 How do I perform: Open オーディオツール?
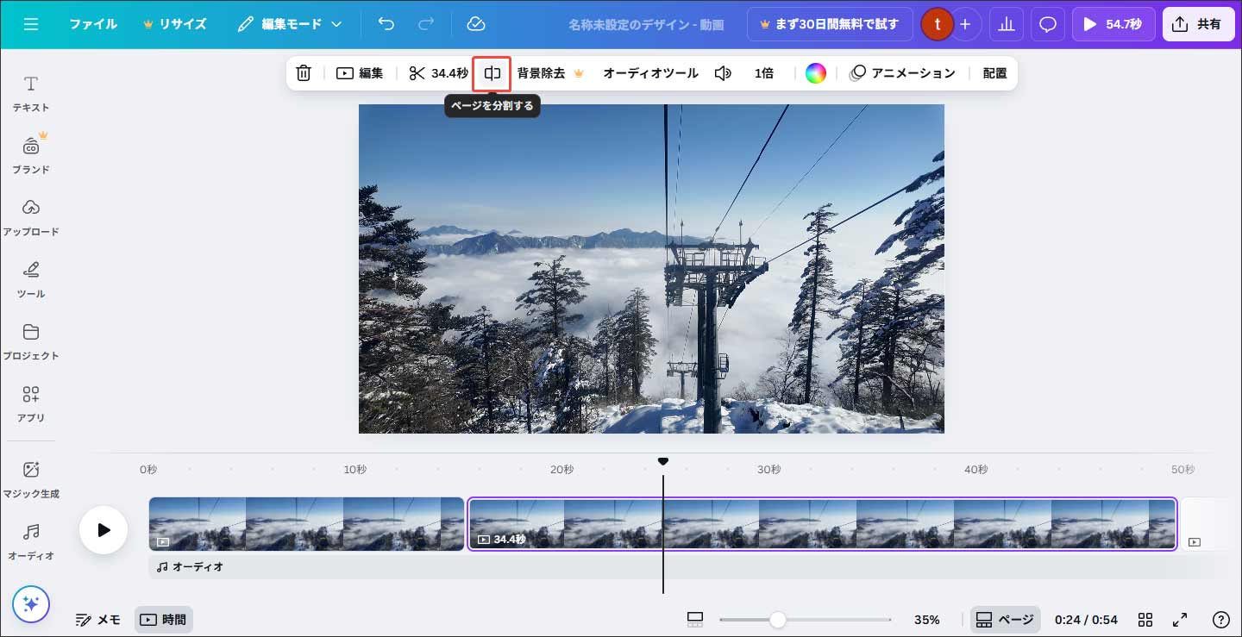(x=650, y=73)
